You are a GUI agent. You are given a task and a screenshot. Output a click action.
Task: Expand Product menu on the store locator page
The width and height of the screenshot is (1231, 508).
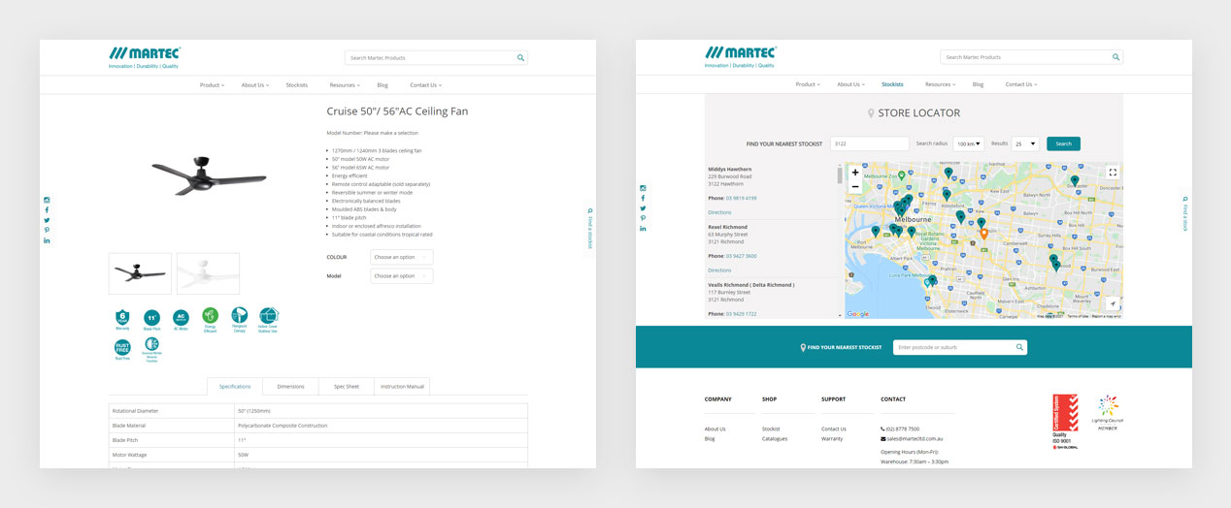click(808, 84)
